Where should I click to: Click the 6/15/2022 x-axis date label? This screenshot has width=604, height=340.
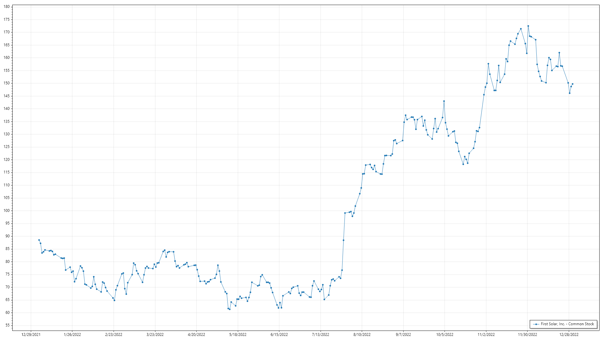point(279,335)
